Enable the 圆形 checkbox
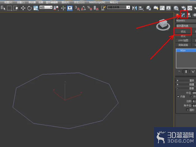The height and width of the screenshot is (147, 196). pyautogui.click(x=187, y=110)
